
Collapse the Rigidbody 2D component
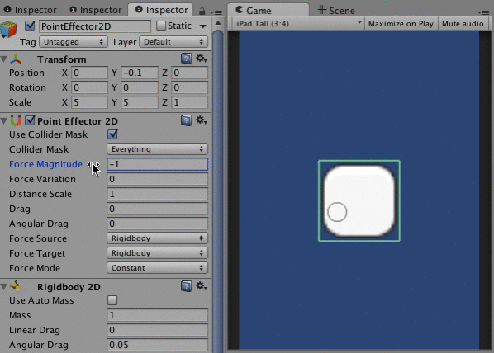[x=4, y=287]
